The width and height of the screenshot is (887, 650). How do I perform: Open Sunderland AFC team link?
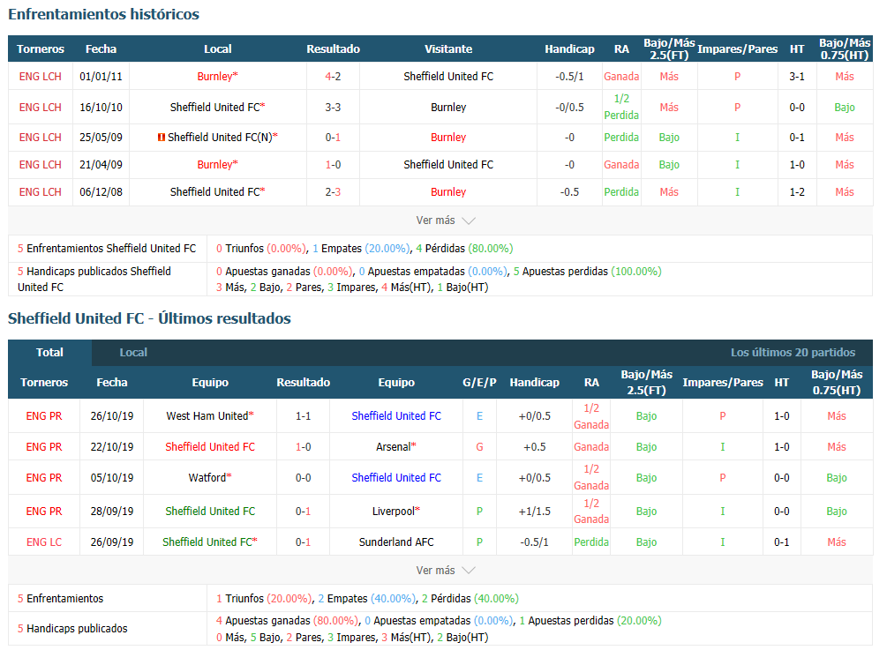click(x=396, y=542)
